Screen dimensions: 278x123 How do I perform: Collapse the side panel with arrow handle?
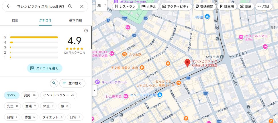[x=94, y=91]
